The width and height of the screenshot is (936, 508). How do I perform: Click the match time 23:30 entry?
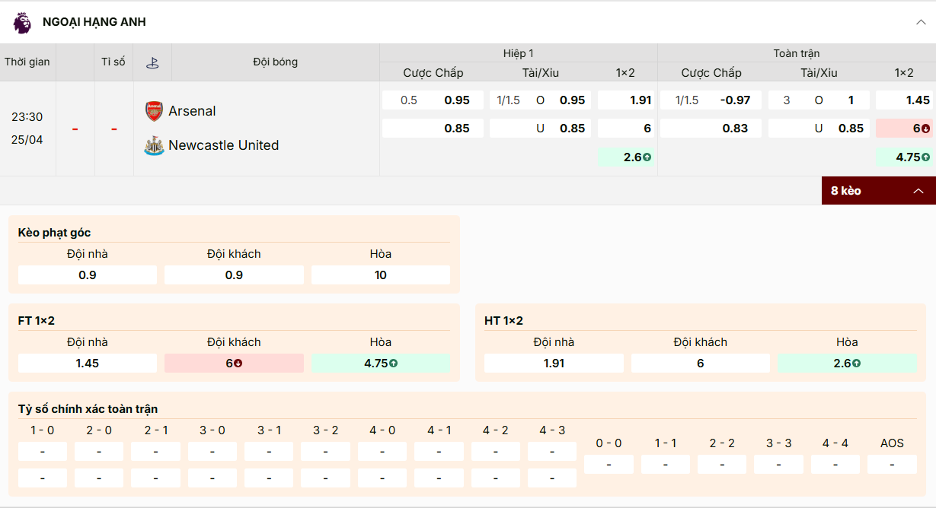coord(28,118)
